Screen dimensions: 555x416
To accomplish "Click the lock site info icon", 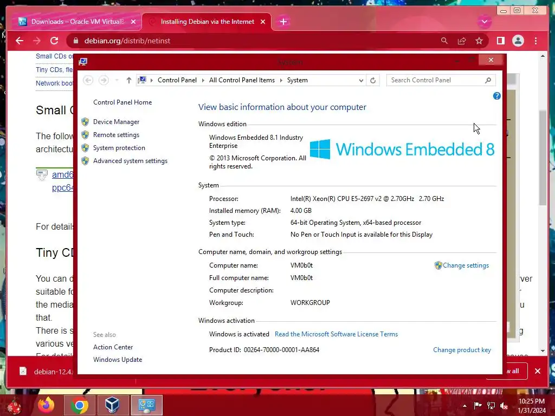I will [75, 41].
